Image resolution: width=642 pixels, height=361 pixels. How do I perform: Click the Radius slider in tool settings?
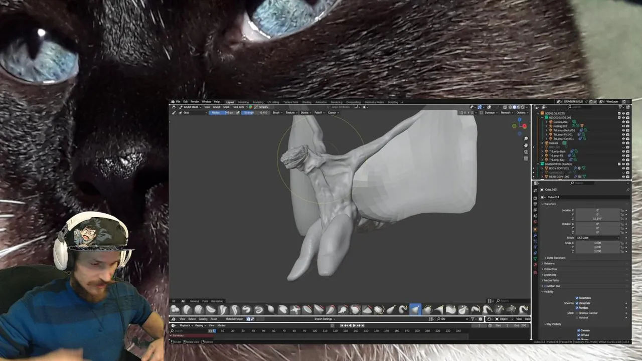[221, 112]
